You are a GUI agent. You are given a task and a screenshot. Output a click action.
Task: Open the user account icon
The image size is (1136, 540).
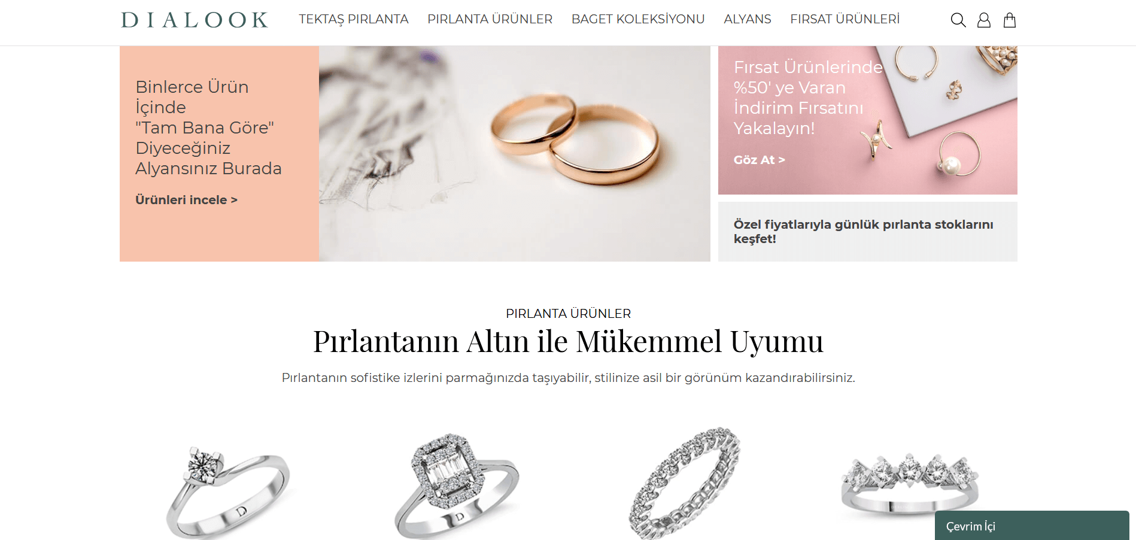pyautogui.click(x=984, y=20)
